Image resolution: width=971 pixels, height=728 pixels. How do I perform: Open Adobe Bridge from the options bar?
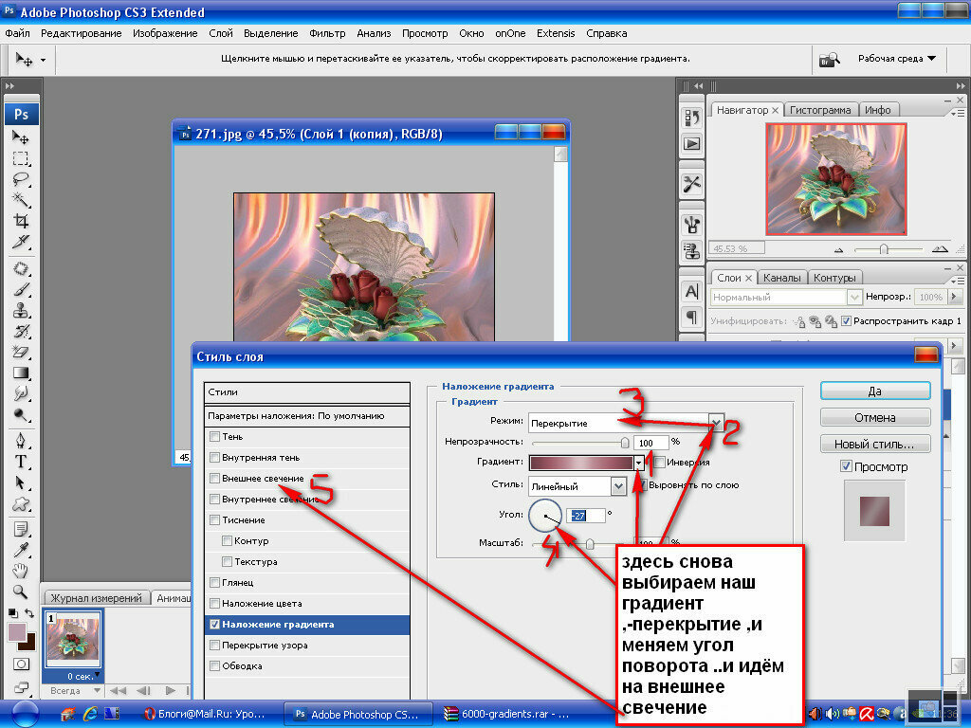coord(829,60)
